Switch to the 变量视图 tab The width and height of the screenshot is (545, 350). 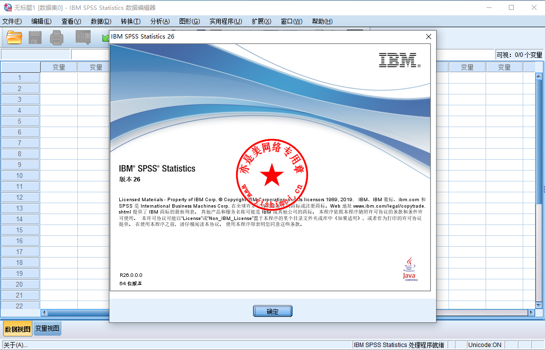pyautogui.click(x=47, y=328)
